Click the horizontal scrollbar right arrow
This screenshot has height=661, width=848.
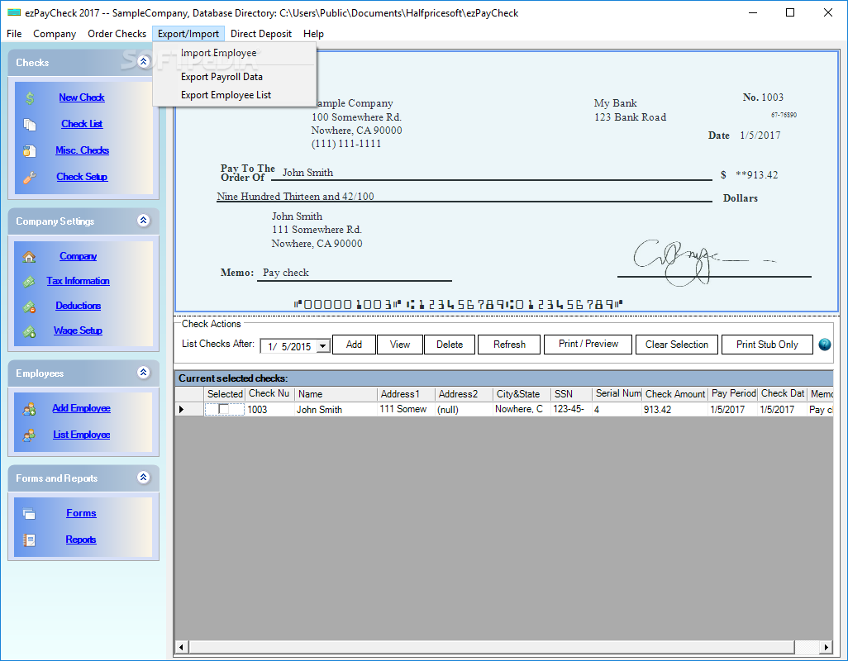coord(826,647)
